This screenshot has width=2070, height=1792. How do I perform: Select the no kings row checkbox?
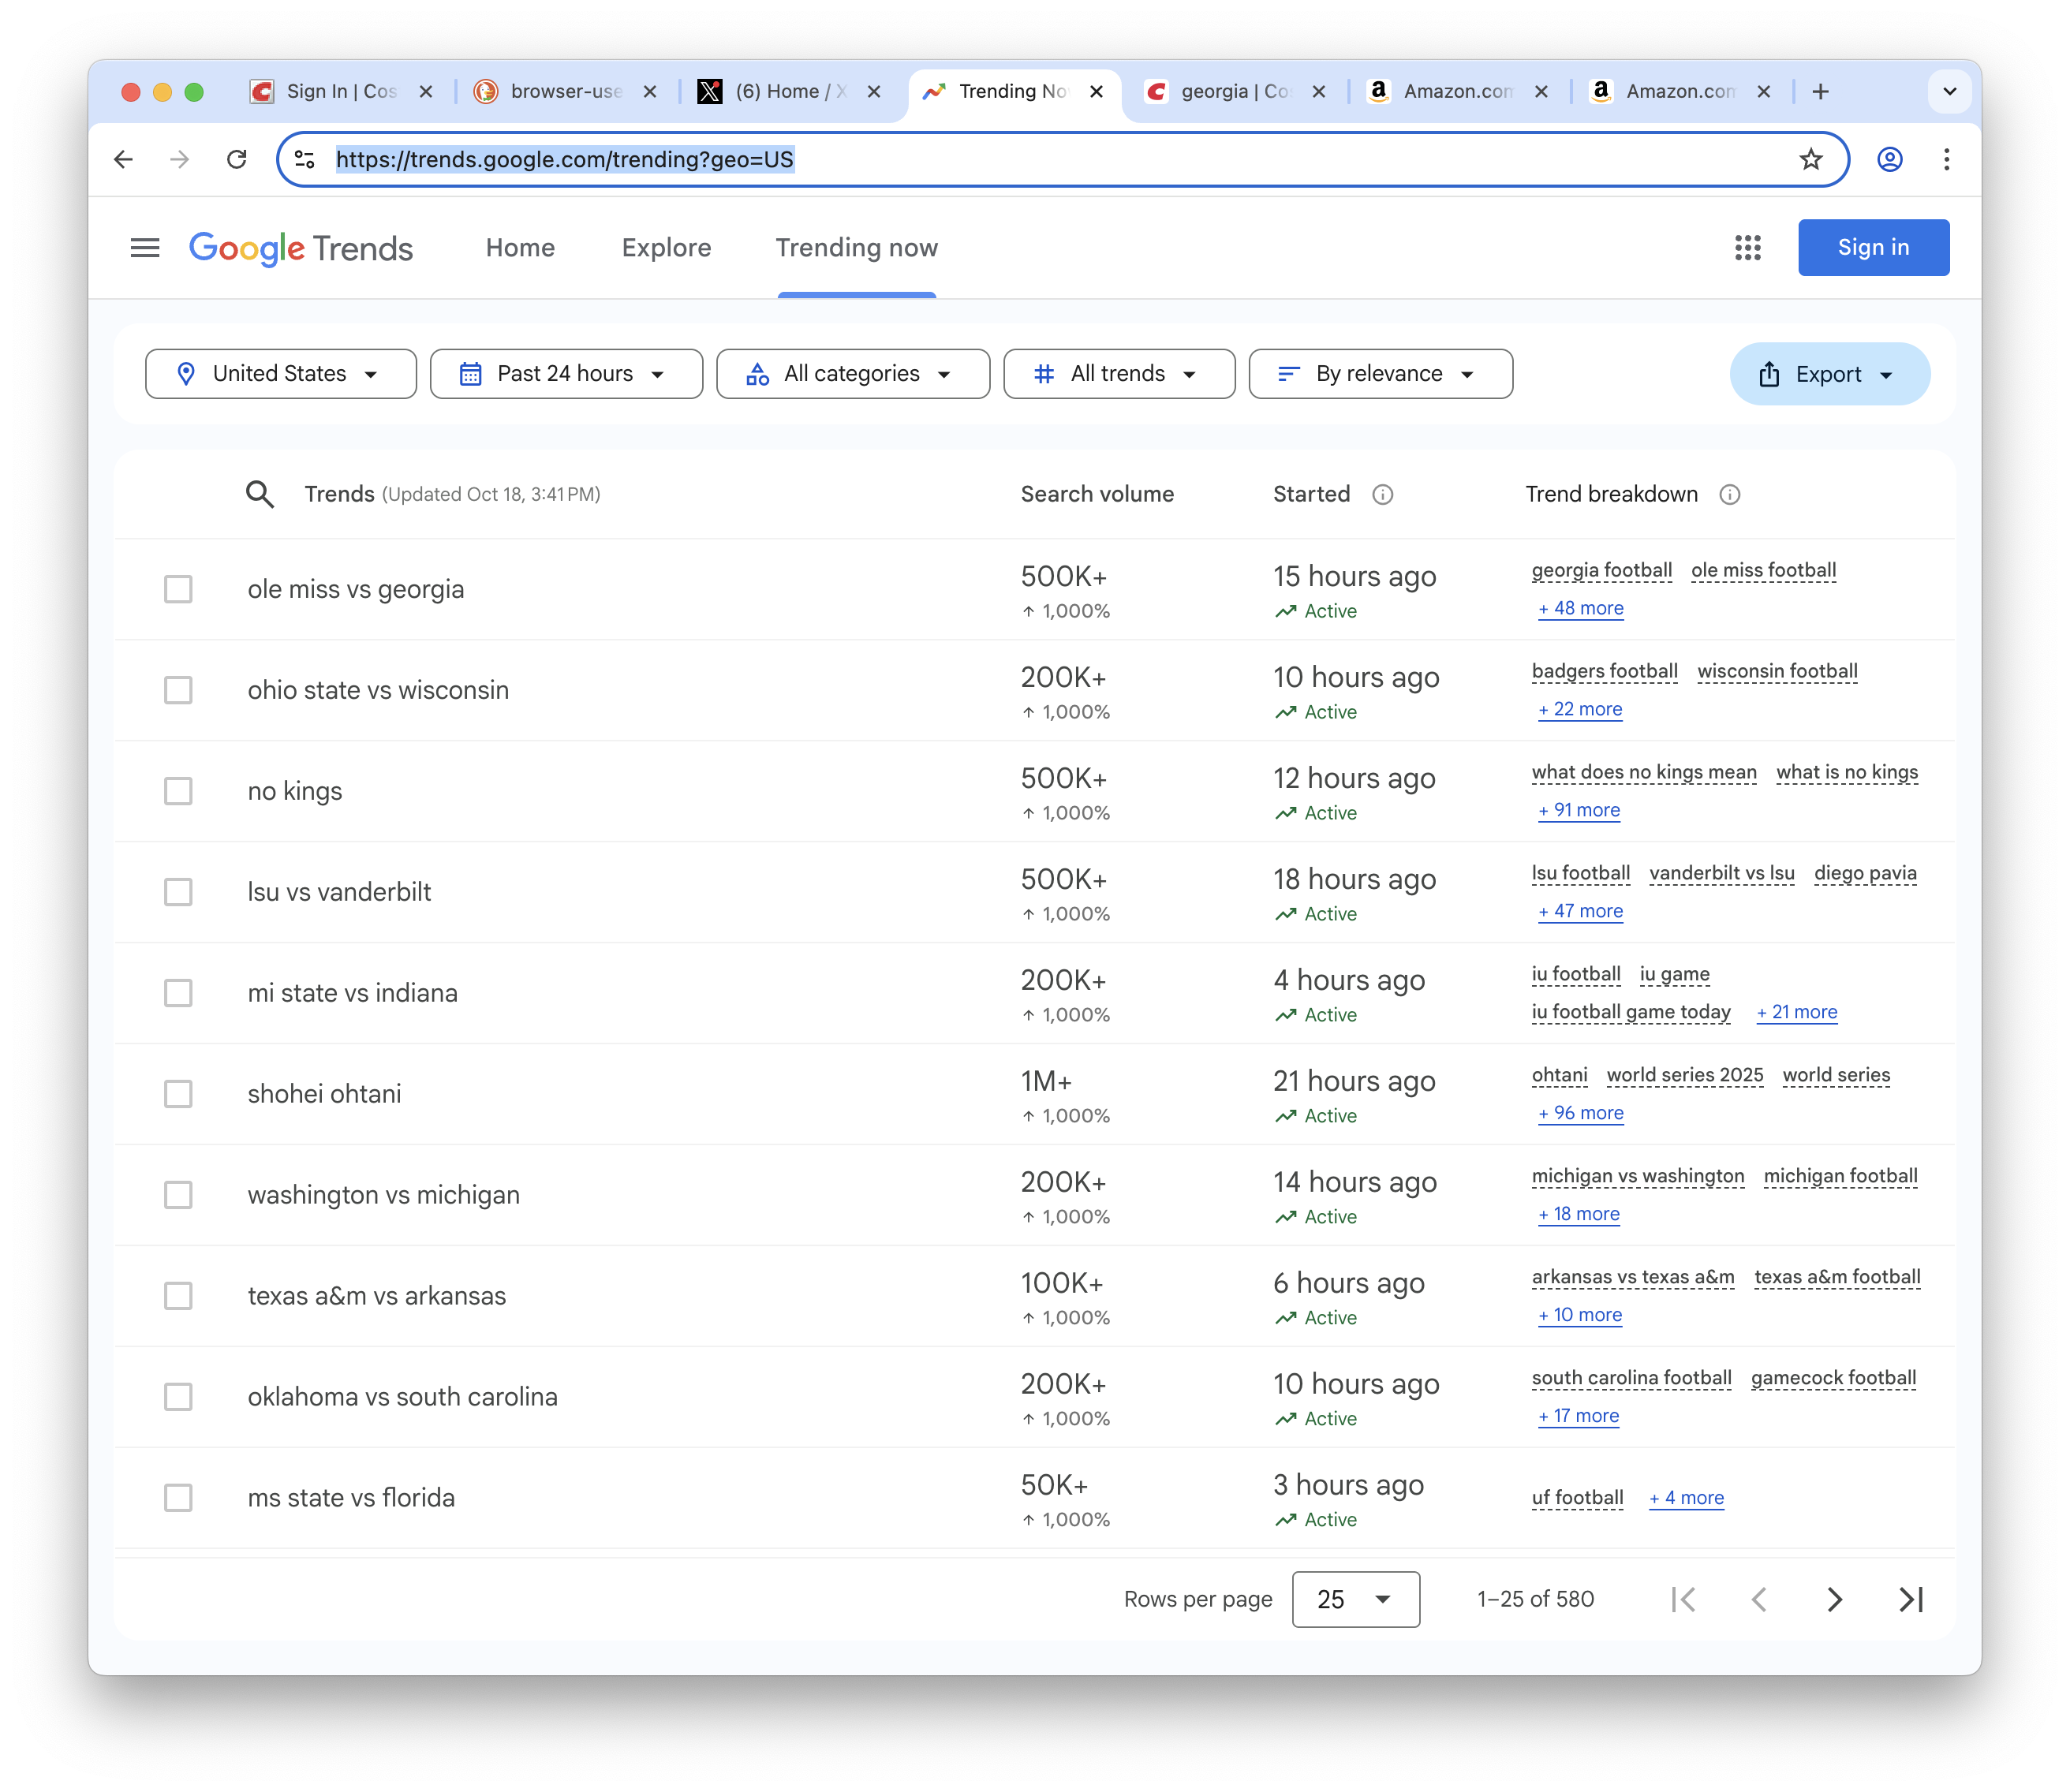coord(178,791)
